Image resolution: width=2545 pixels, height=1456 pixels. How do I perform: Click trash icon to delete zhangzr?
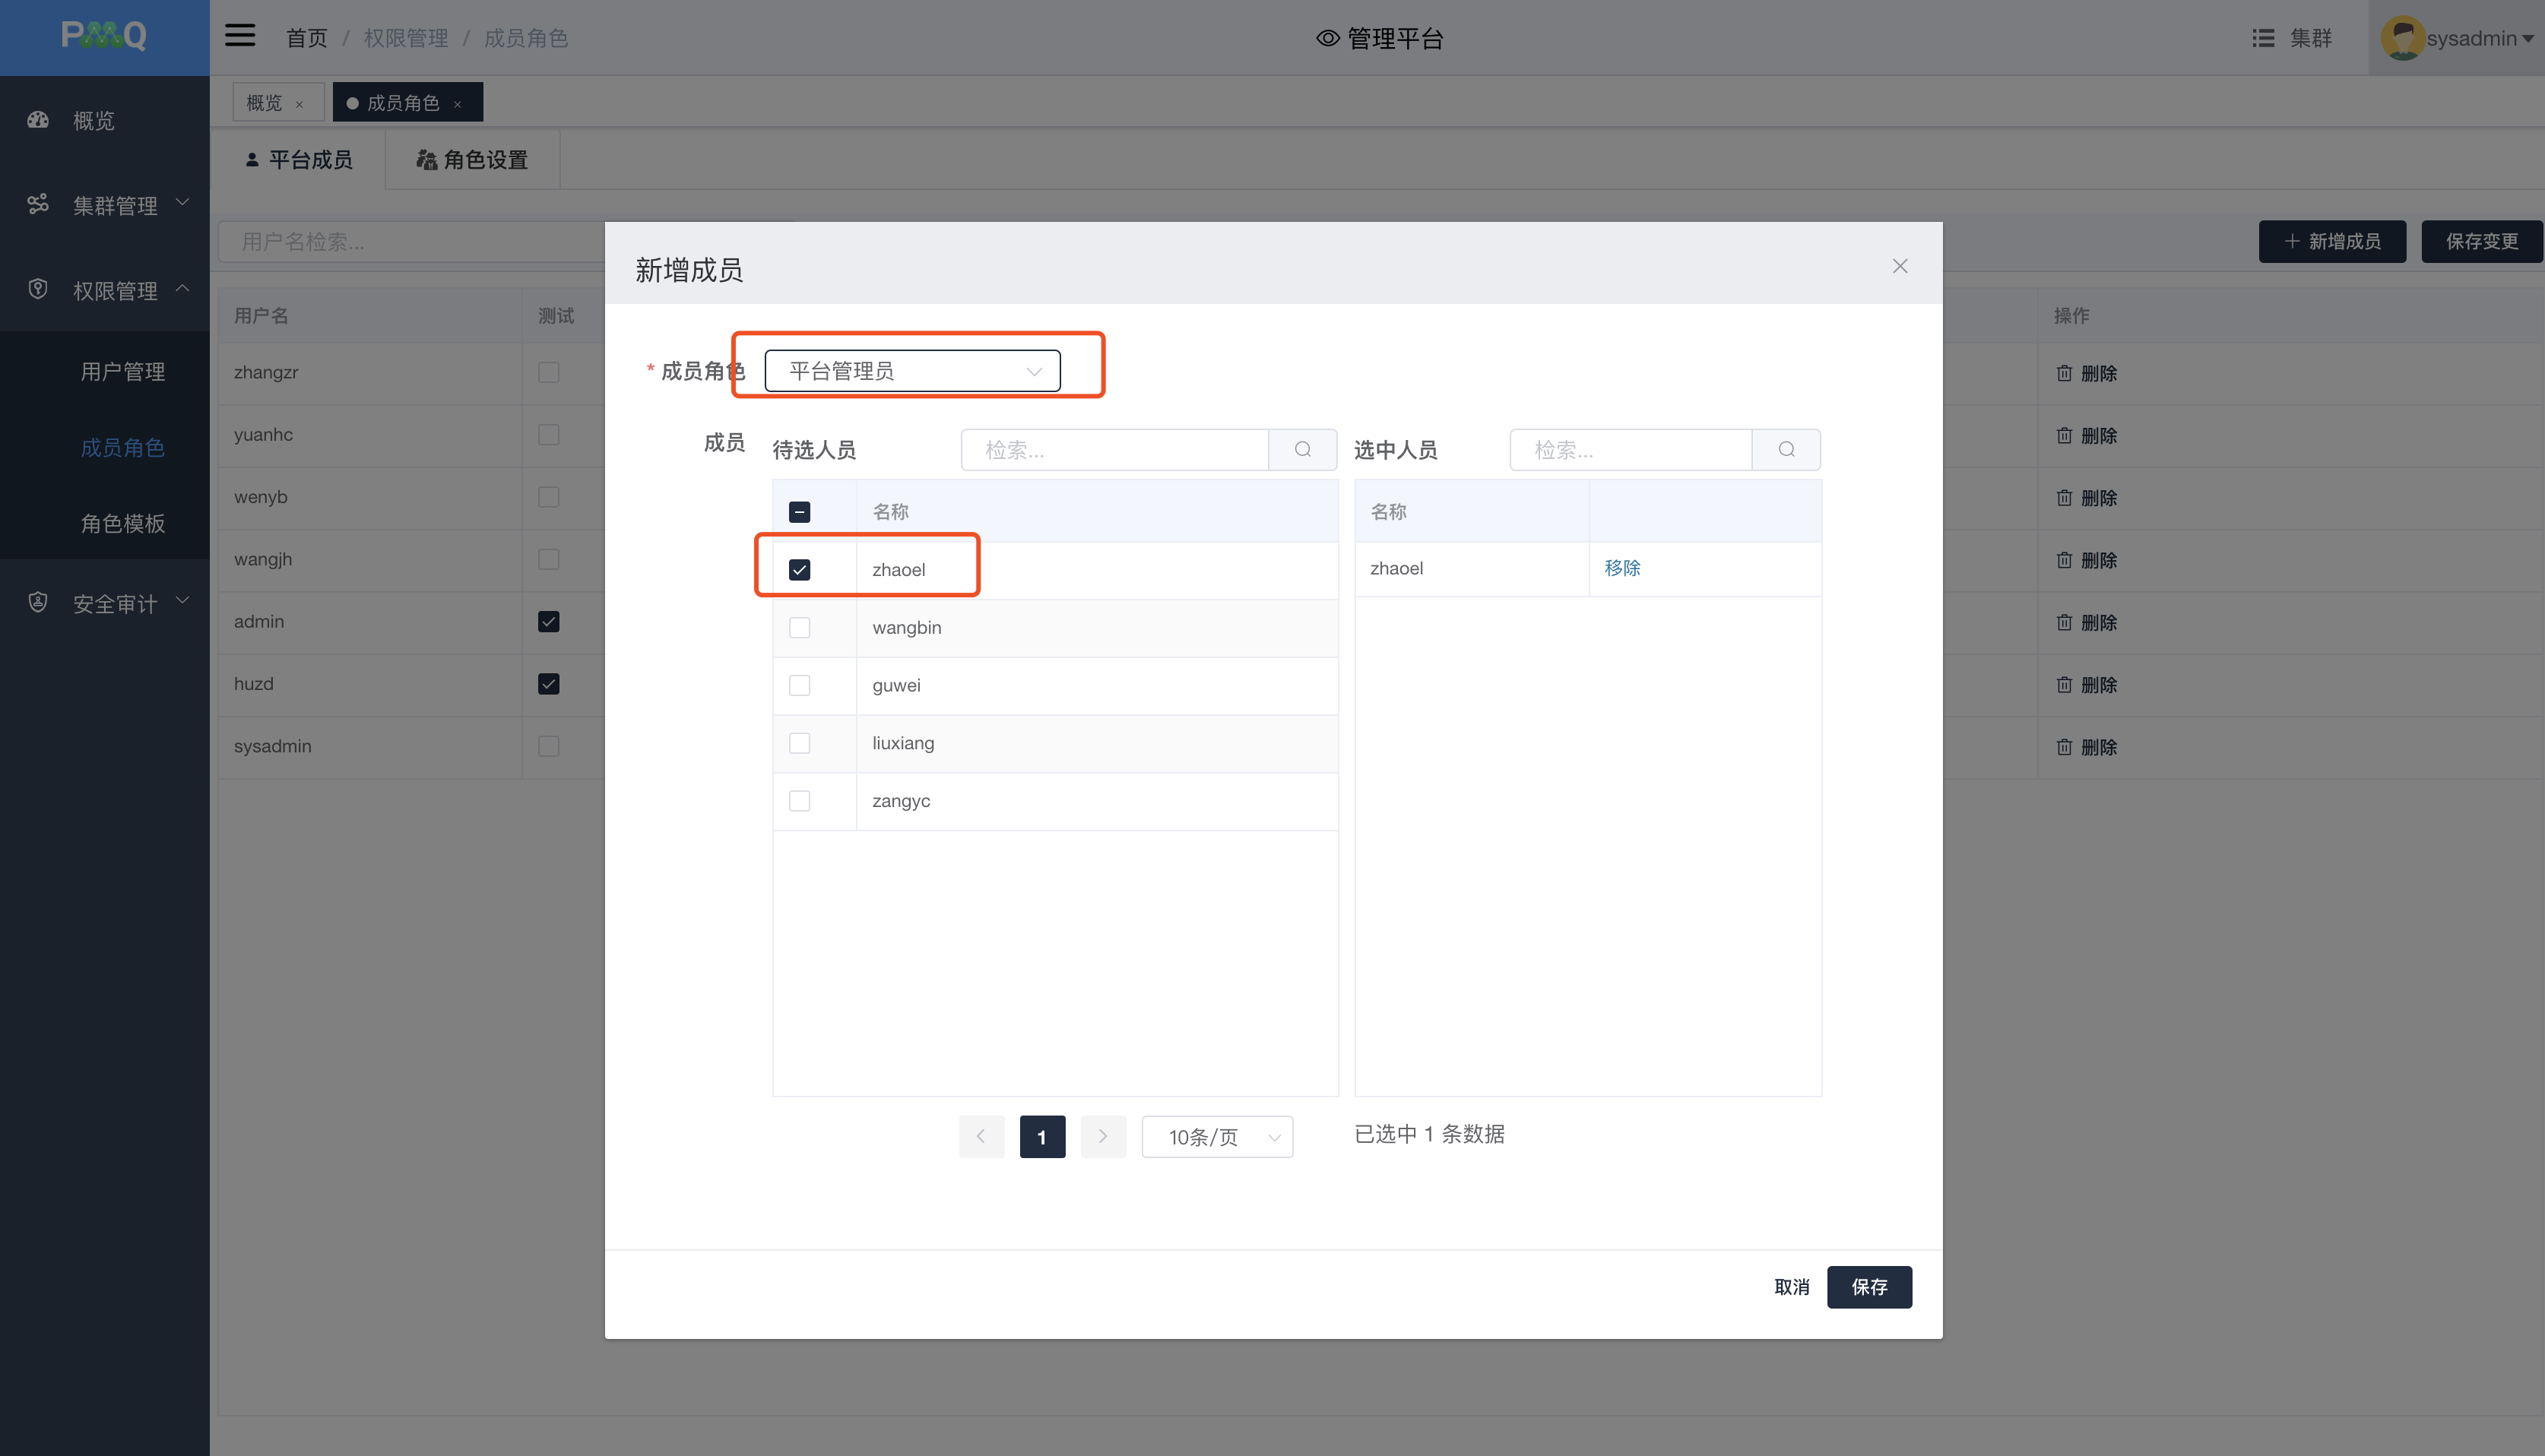2064,373
